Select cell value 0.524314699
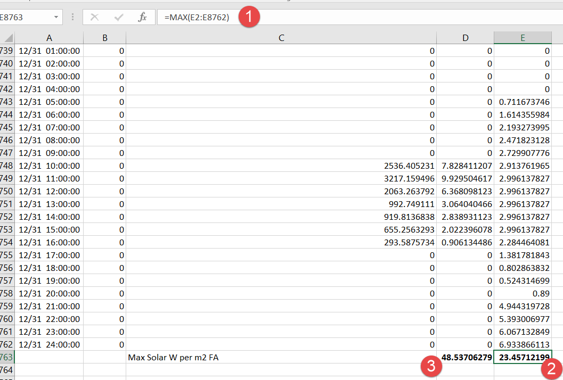 click(x=524, y=280)
